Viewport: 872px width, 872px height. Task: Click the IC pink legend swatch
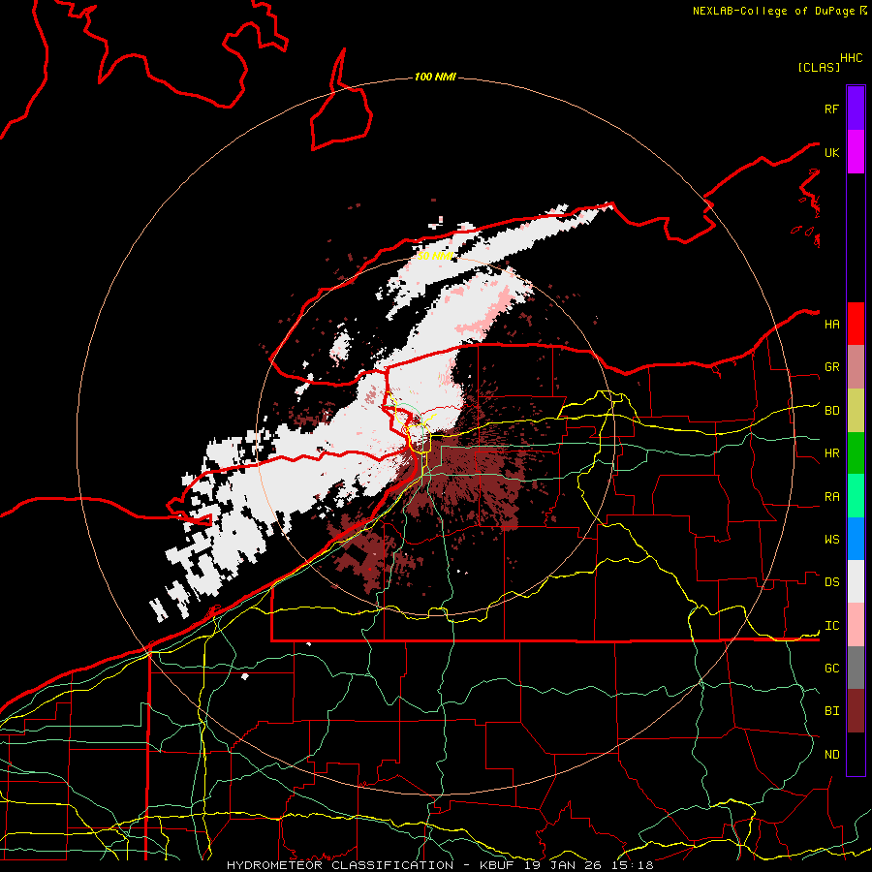pos(856,625)
